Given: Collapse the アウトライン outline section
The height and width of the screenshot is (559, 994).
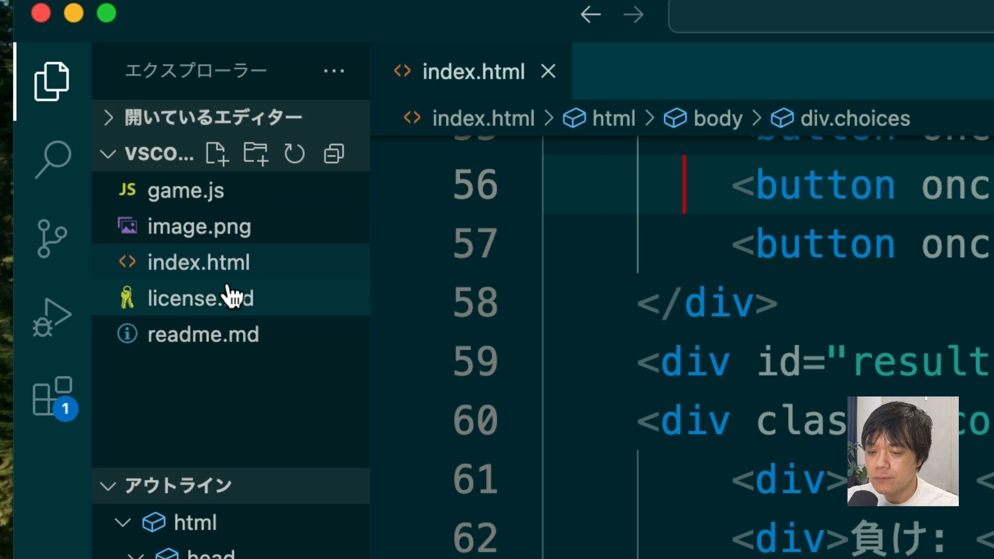Looking at the screenshot, I should click(109, 486).
